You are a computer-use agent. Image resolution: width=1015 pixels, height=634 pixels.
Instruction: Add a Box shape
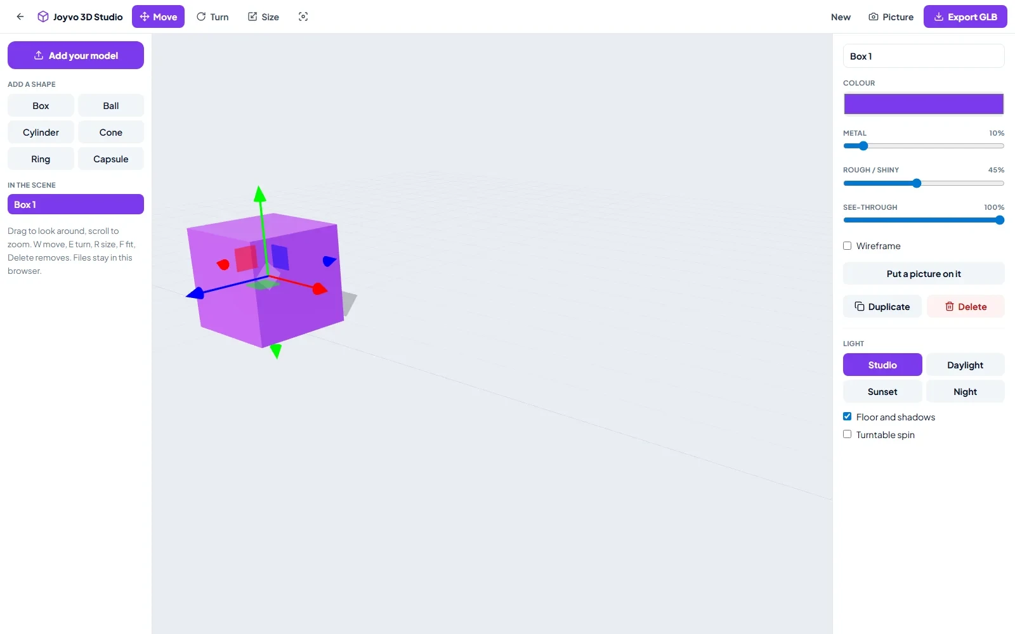tap(41, 105)
